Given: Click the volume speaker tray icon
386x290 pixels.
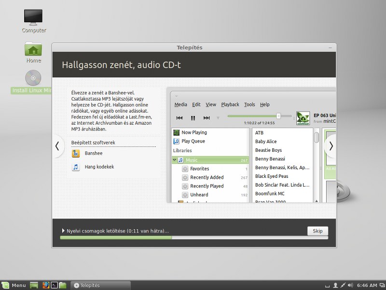Looking at the screenshot, I should click(x=351, y=285).
